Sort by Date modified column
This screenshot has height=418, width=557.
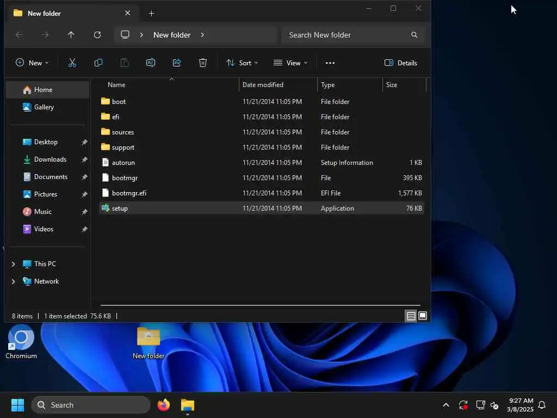click(278, 84)
